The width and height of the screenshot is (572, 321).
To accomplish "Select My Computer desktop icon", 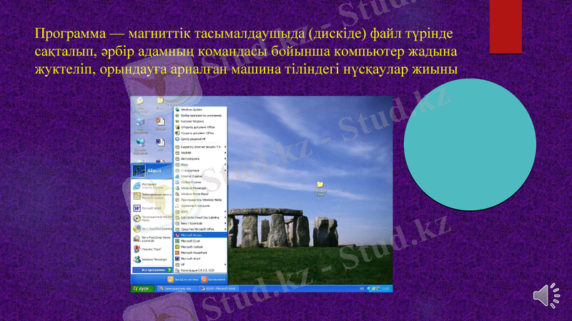I will tap(140, 126).
